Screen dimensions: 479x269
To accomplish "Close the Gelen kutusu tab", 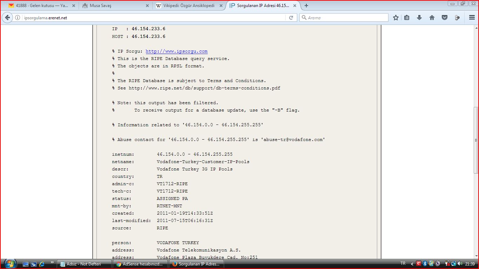I will coord(73,6).
